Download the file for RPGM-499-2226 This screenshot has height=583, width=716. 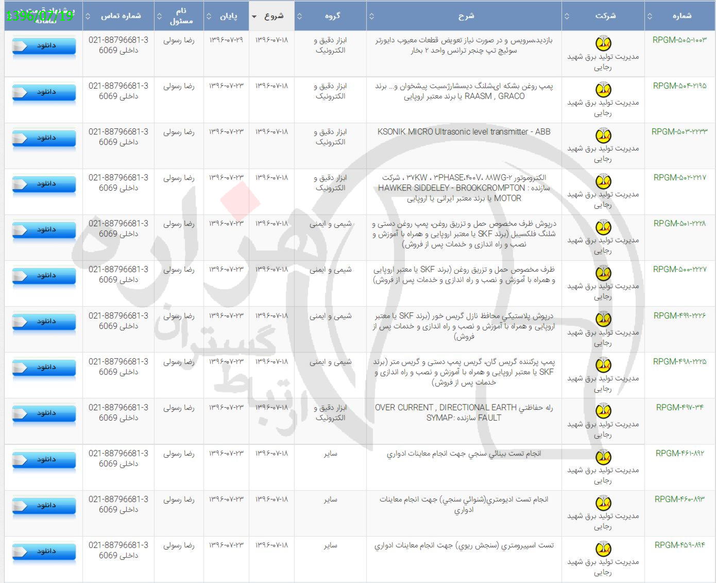(44, 321)
